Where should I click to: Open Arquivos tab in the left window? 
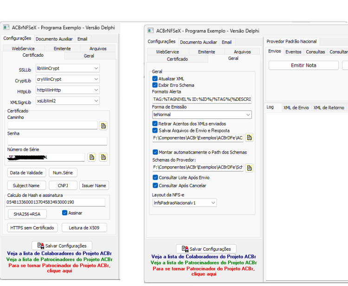pyautogui.click(x=98, y=48)
